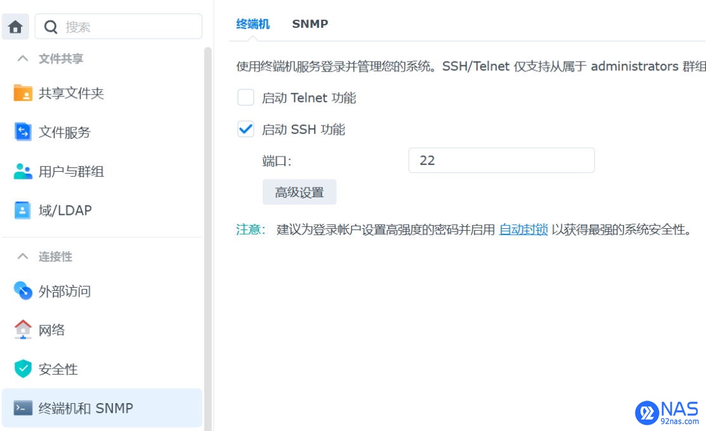Click the search magnifier icon
706x431 pixels.
pyautogui.click(x=51, y=27)
